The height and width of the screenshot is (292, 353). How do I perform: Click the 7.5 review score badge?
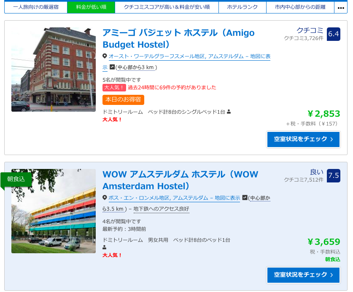334,176
